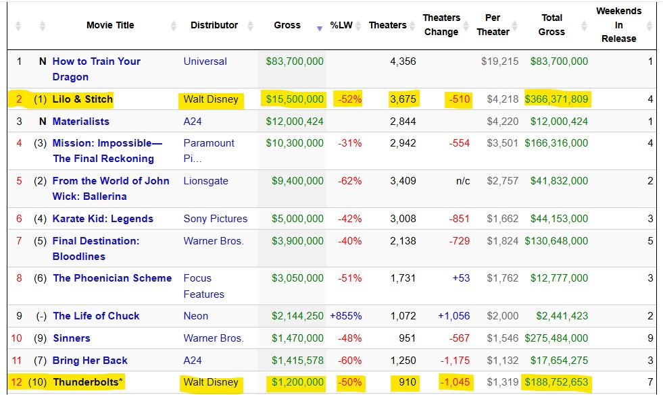Select the -1,175 theaters change value
Image resolution: width=663 pixels, height=395 pixels.
pyautogui.click(x=455, y=361)
